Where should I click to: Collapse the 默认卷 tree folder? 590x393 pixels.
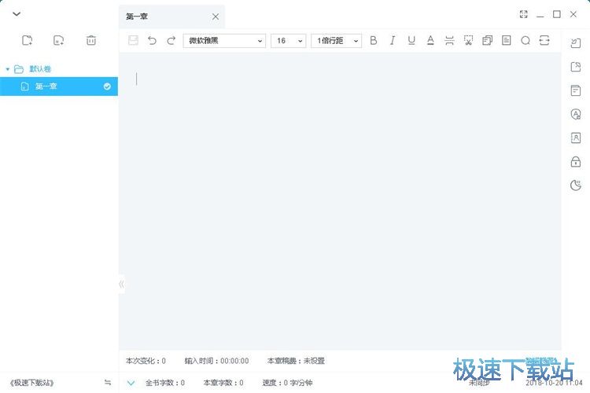[8, 69]
